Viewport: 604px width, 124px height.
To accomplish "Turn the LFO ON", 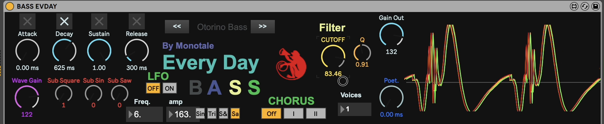I will [x=170, y=88].
